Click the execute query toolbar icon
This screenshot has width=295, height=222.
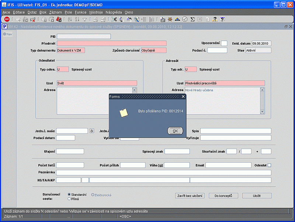(51, 20)
